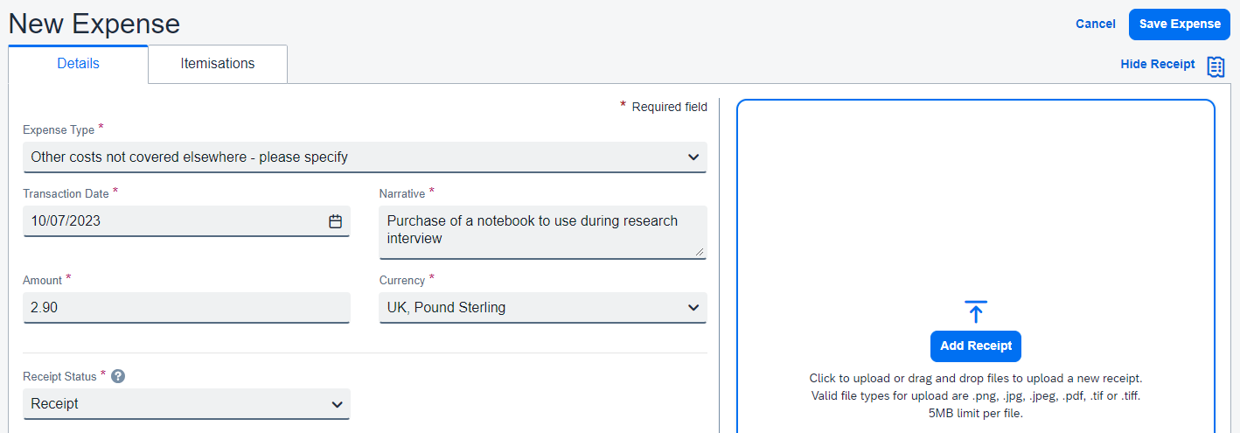Focus the Amount field containing 2.90
Screen dimensions: 1240x433
click(x=185, y=308)
